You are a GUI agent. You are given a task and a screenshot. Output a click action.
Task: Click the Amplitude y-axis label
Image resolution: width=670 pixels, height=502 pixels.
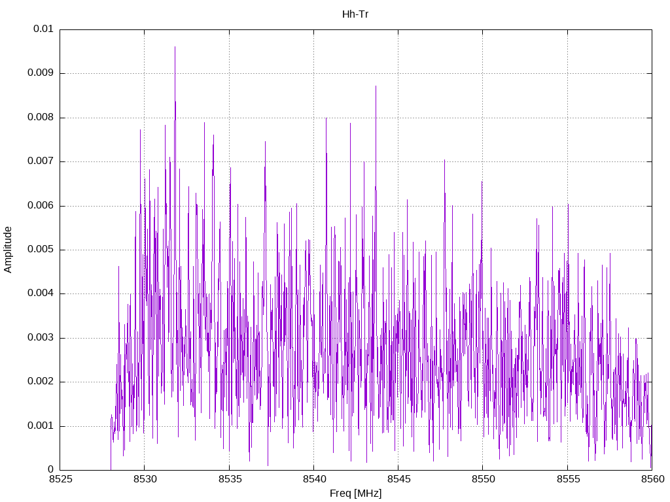pyautogui.click(x=8, y=250)
